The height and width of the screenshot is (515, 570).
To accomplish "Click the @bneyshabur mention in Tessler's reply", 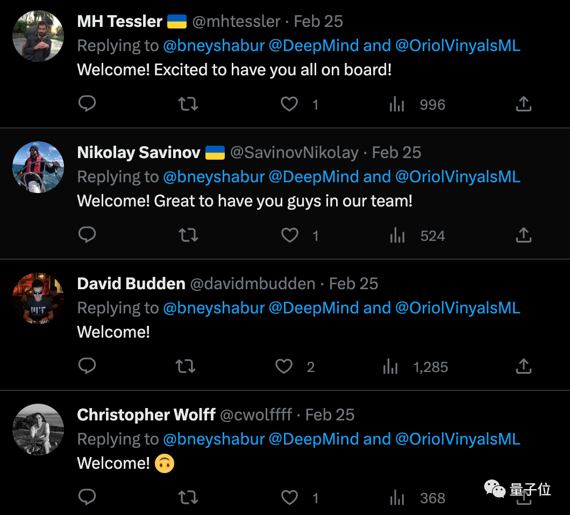I will pos(214,46).
